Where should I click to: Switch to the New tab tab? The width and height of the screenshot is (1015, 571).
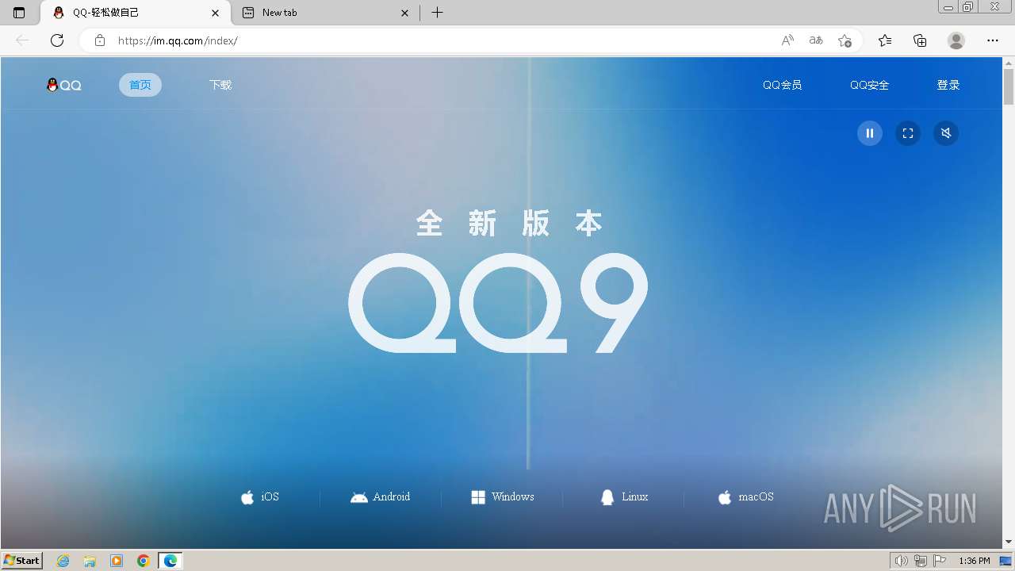coord(325,13)
